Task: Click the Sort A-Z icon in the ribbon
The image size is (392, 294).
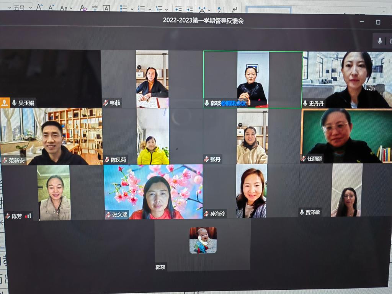Action: click(220, 9)
